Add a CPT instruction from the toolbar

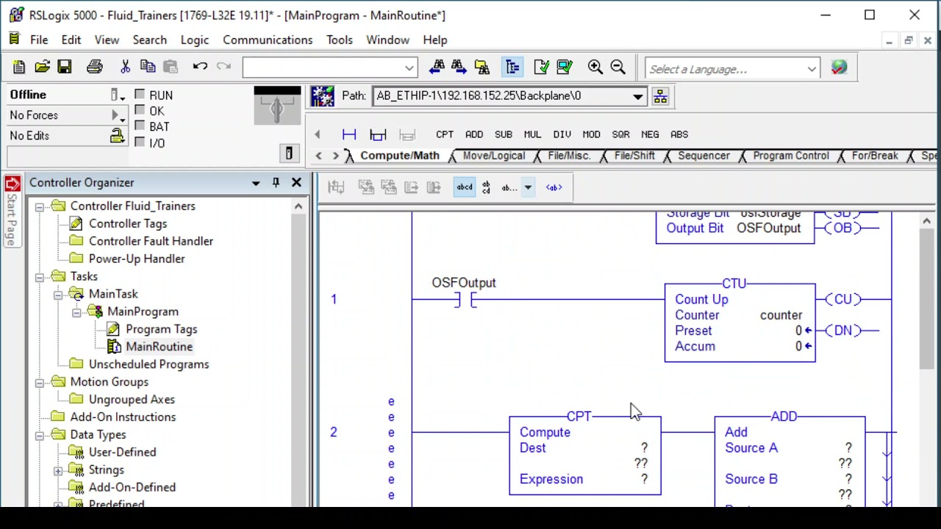click(445, 134)
